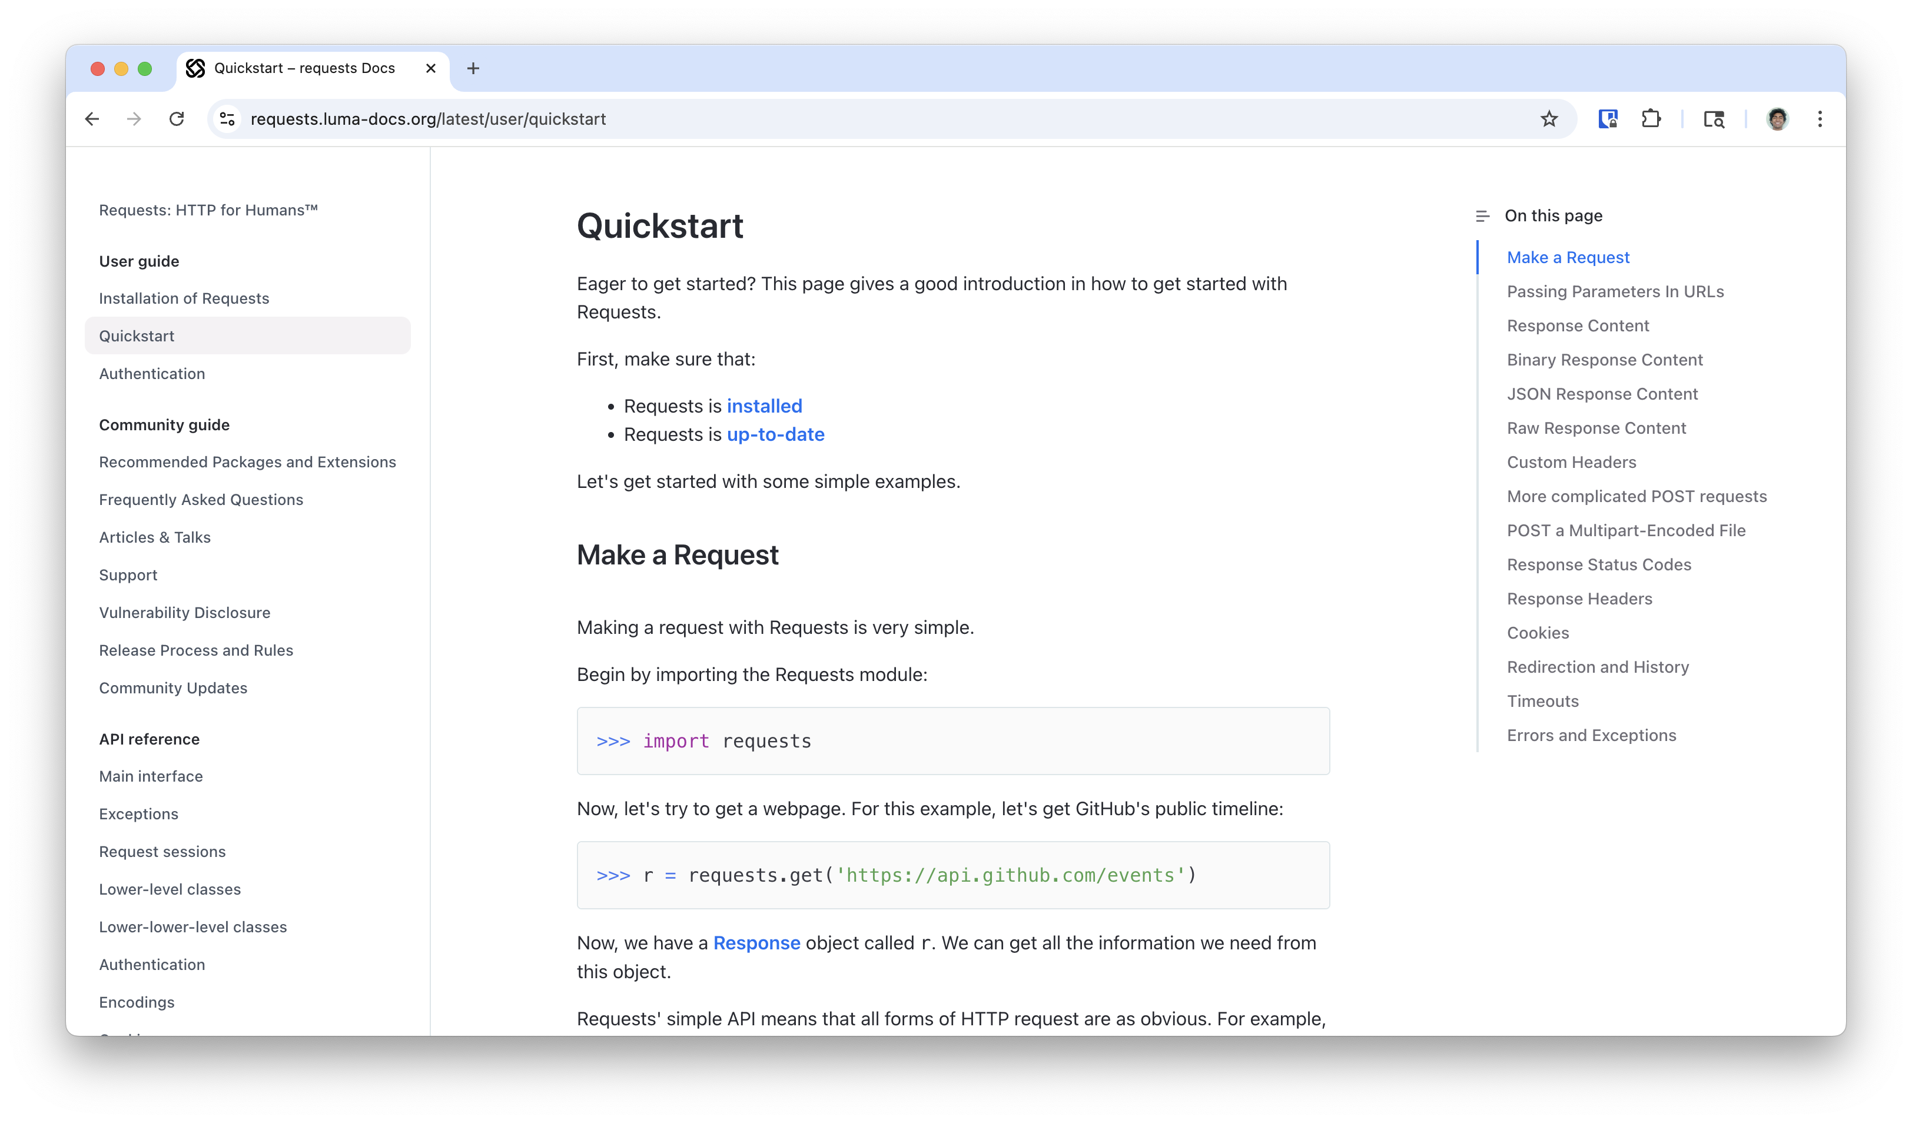Open Release Process and Rules page
Image resolution: width=1912 pixels, height=1123 pixels.
tap(196, 650)
